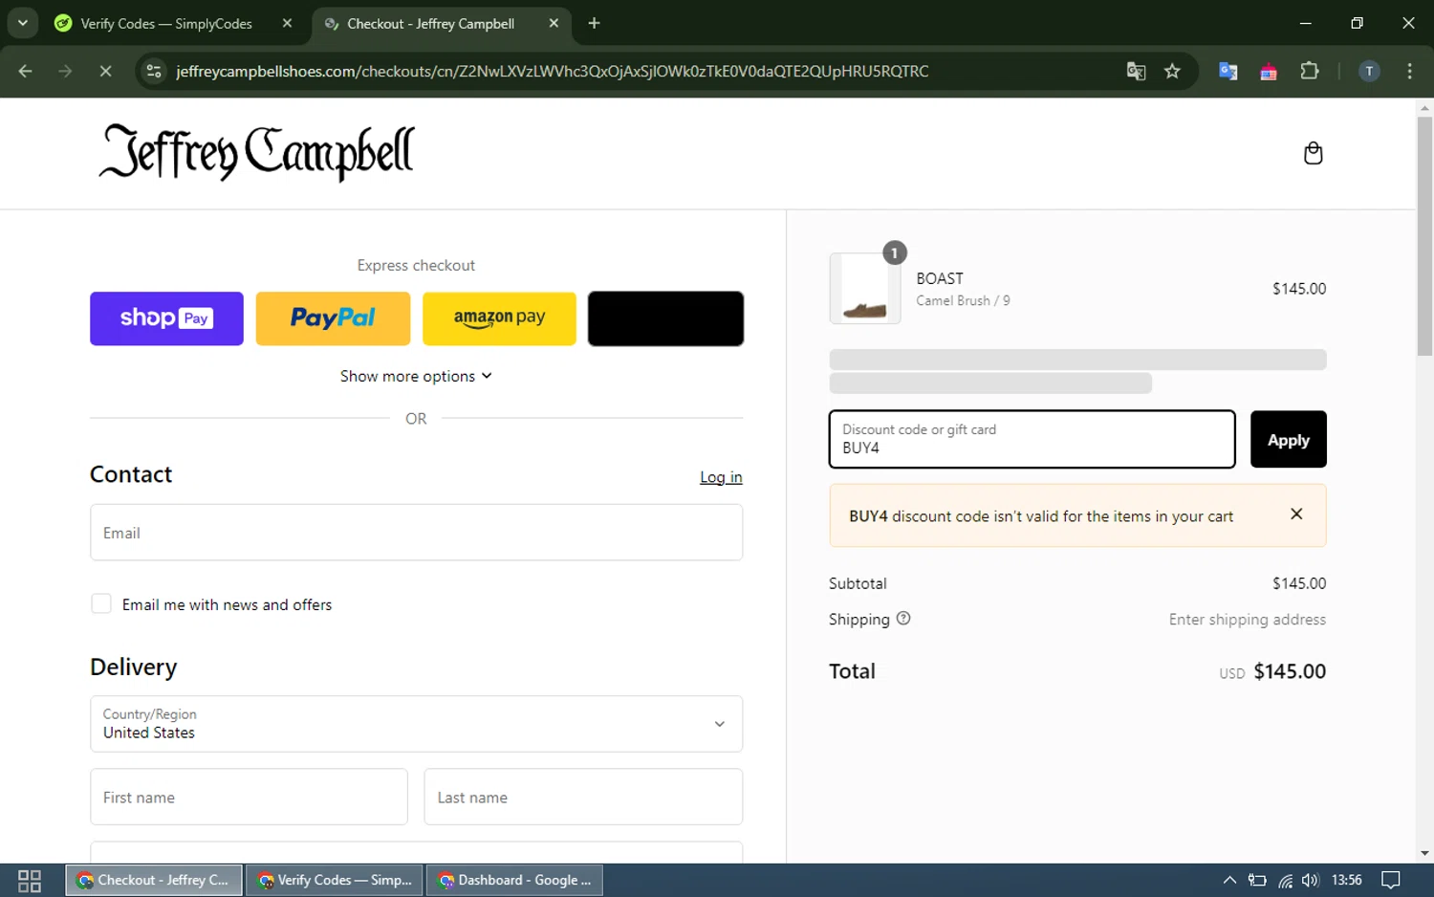Click the Log in link
Image resolution: width=1434 pixels, height=897 pixels.
721,477
